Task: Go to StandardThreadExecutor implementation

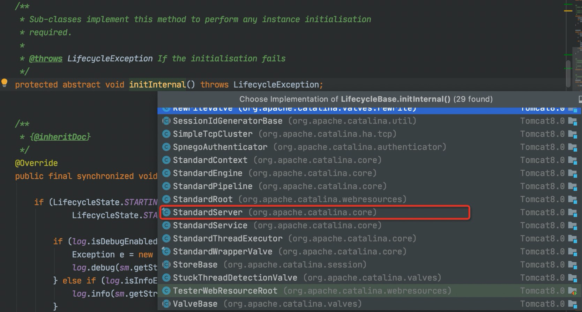Action: (x=370, y=239)
